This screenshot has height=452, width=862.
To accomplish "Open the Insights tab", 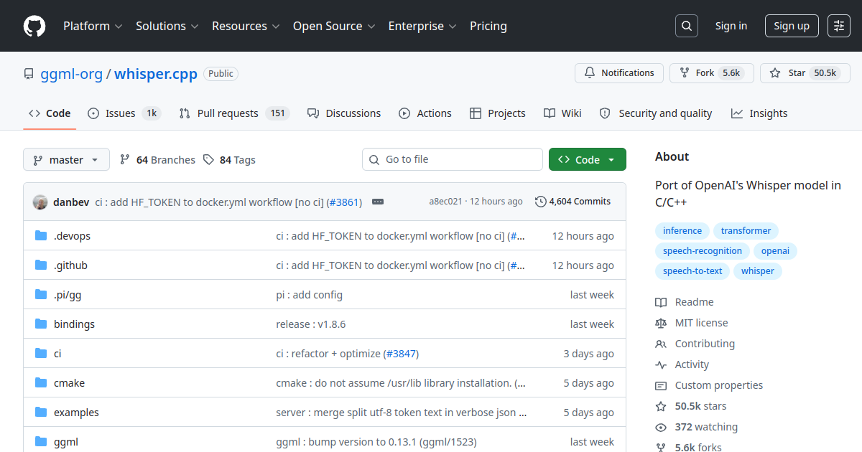I will click(759, 113).
